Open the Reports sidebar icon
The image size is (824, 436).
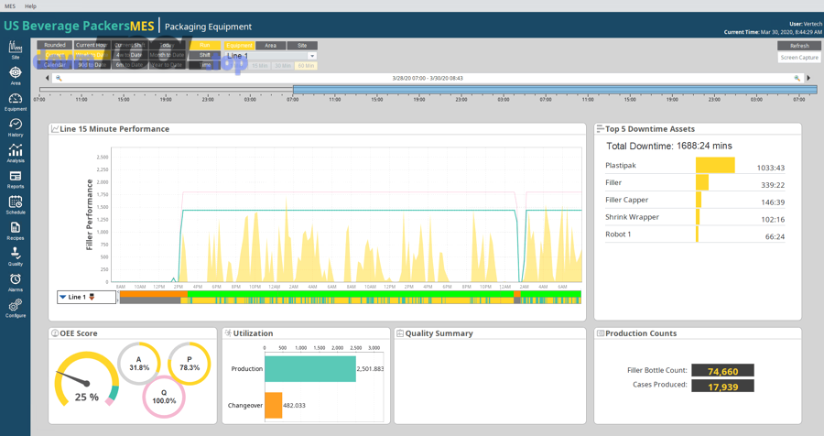pyautogui.click(x=15, y=178)
